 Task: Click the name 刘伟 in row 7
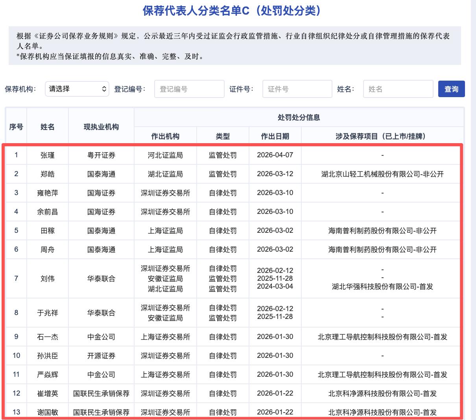coord(48,279)
